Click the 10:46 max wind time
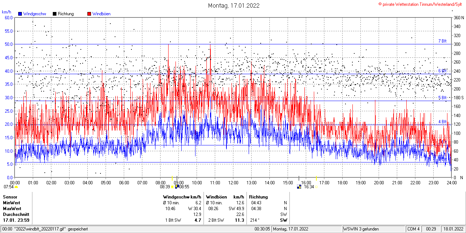This screenshot has height=233, width=466. tap(170, 209)
